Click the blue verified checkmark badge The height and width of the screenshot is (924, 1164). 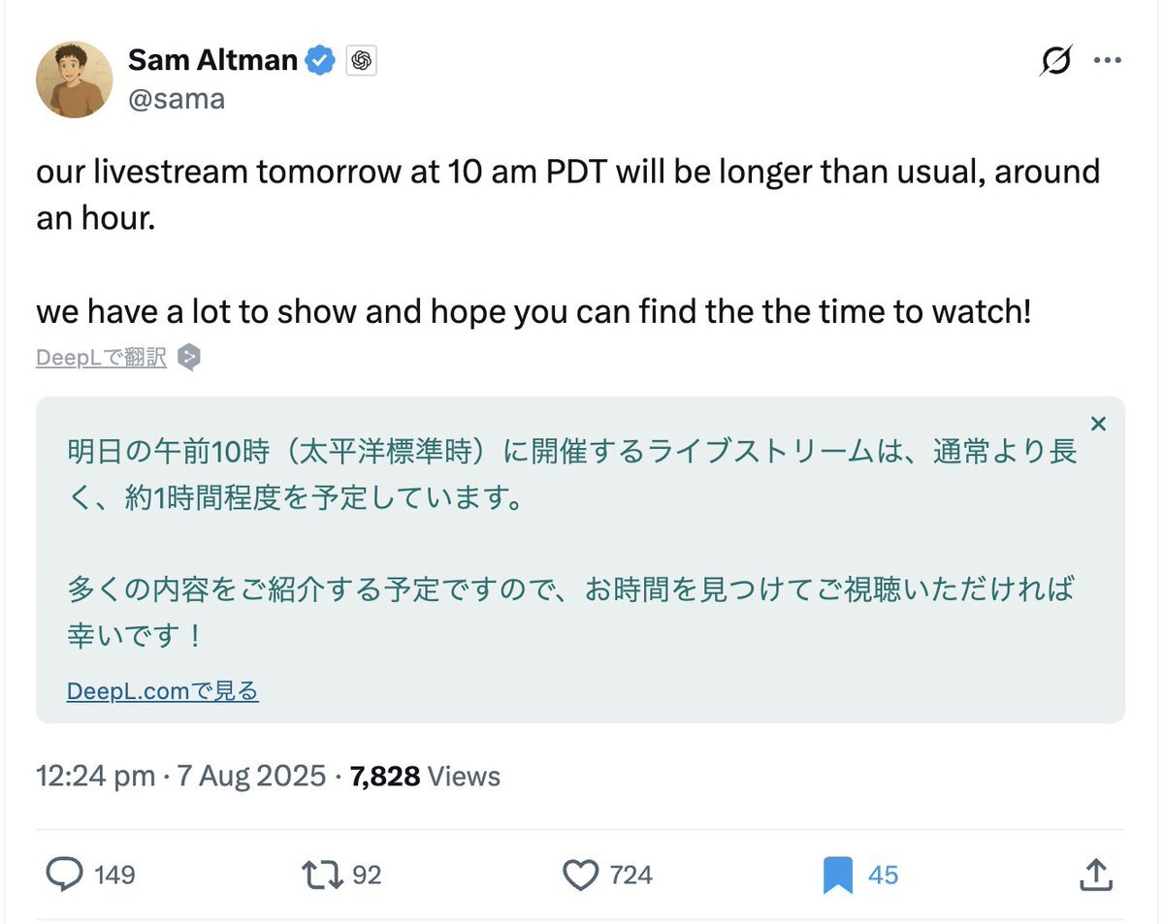[x=321, y=61]
